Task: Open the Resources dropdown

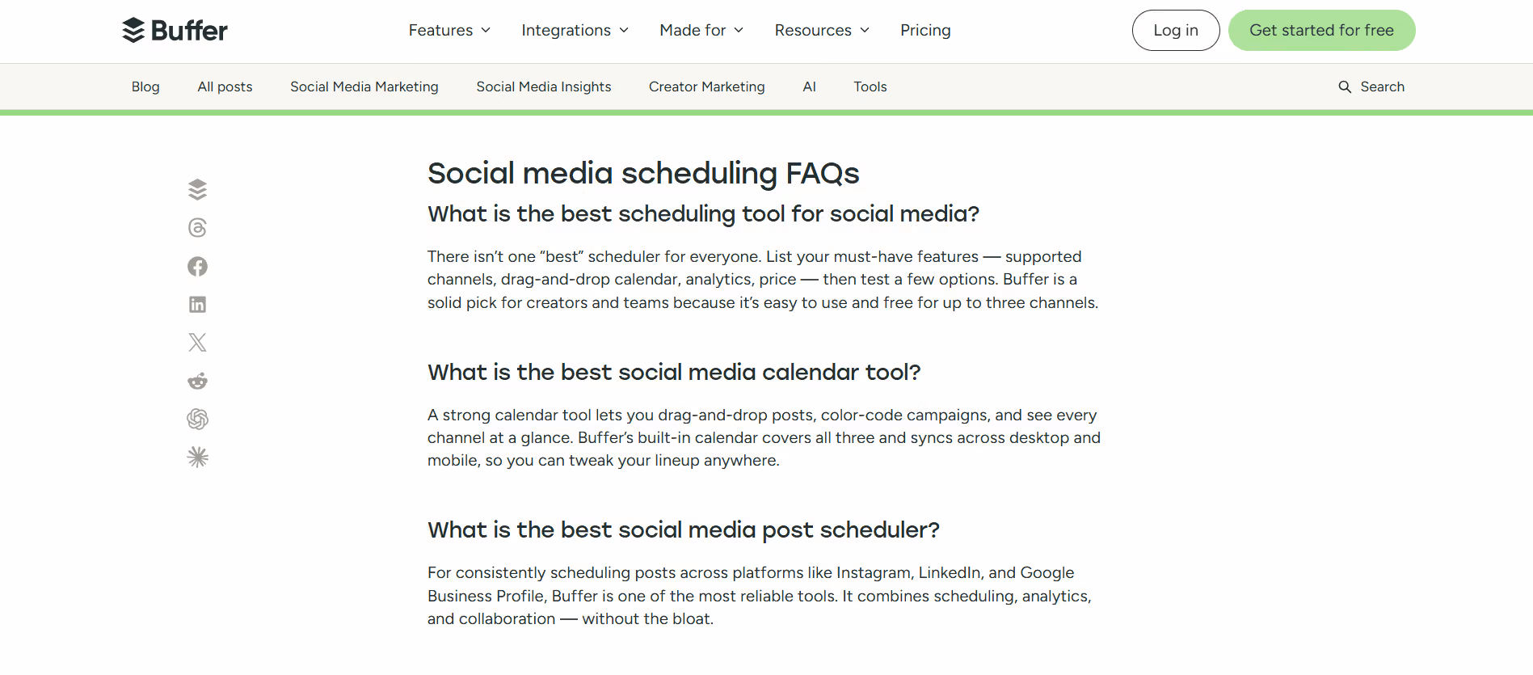Action: click(822, 30)
